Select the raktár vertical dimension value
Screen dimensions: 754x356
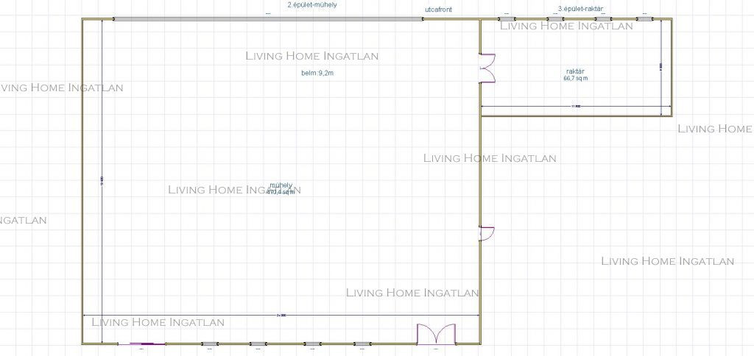(660, 67)
